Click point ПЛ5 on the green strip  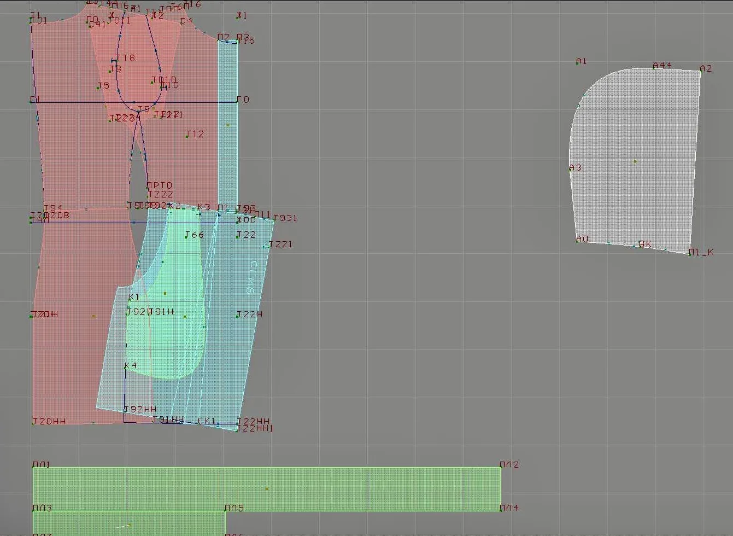pos(234,508)
